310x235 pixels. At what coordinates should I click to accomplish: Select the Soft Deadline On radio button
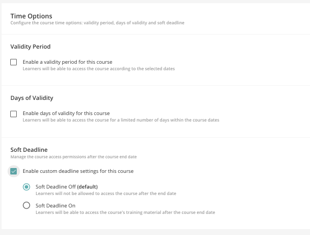point(26,205)
